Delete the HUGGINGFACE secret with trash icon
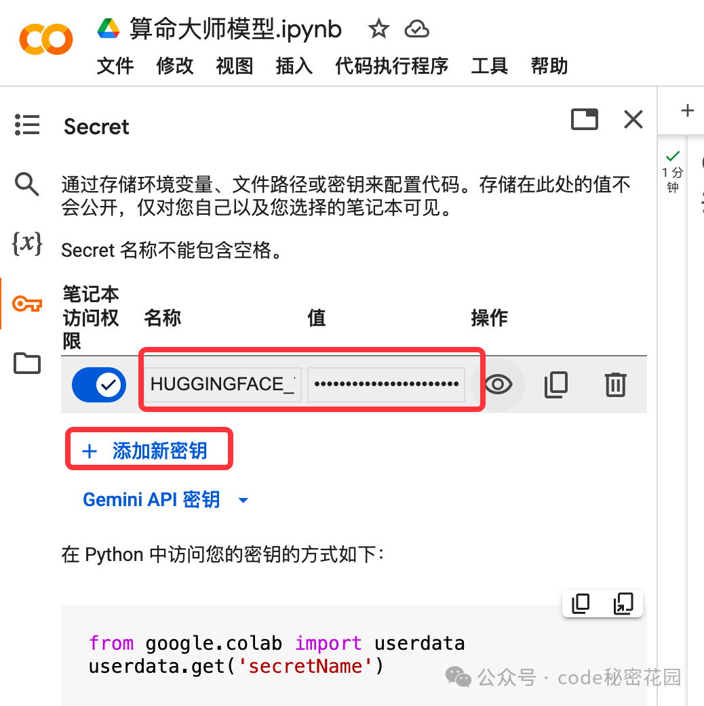704x706 pixels. [616, 385]
